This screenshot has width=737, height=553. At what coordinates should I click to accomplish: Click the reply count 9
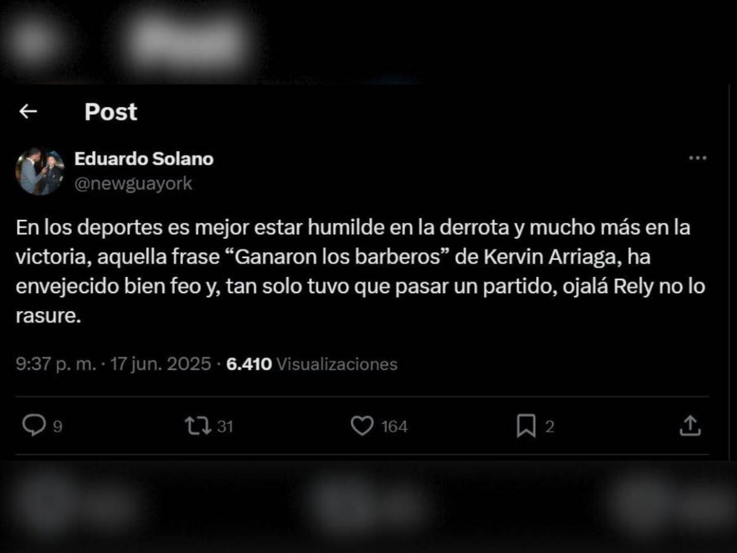(57, 426)
